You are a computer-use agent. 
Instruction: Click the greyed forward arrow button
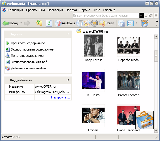[x=27, y=23]
